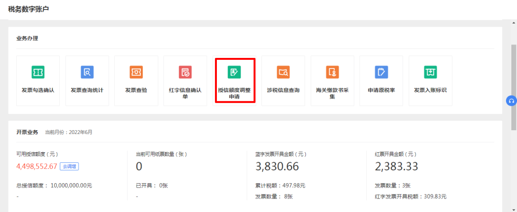The width and height of the screenshot is (517, 212).
Task: Click the available credit amount 4,498,552.67
Action: pyautogui.click(x=37, y=167)
